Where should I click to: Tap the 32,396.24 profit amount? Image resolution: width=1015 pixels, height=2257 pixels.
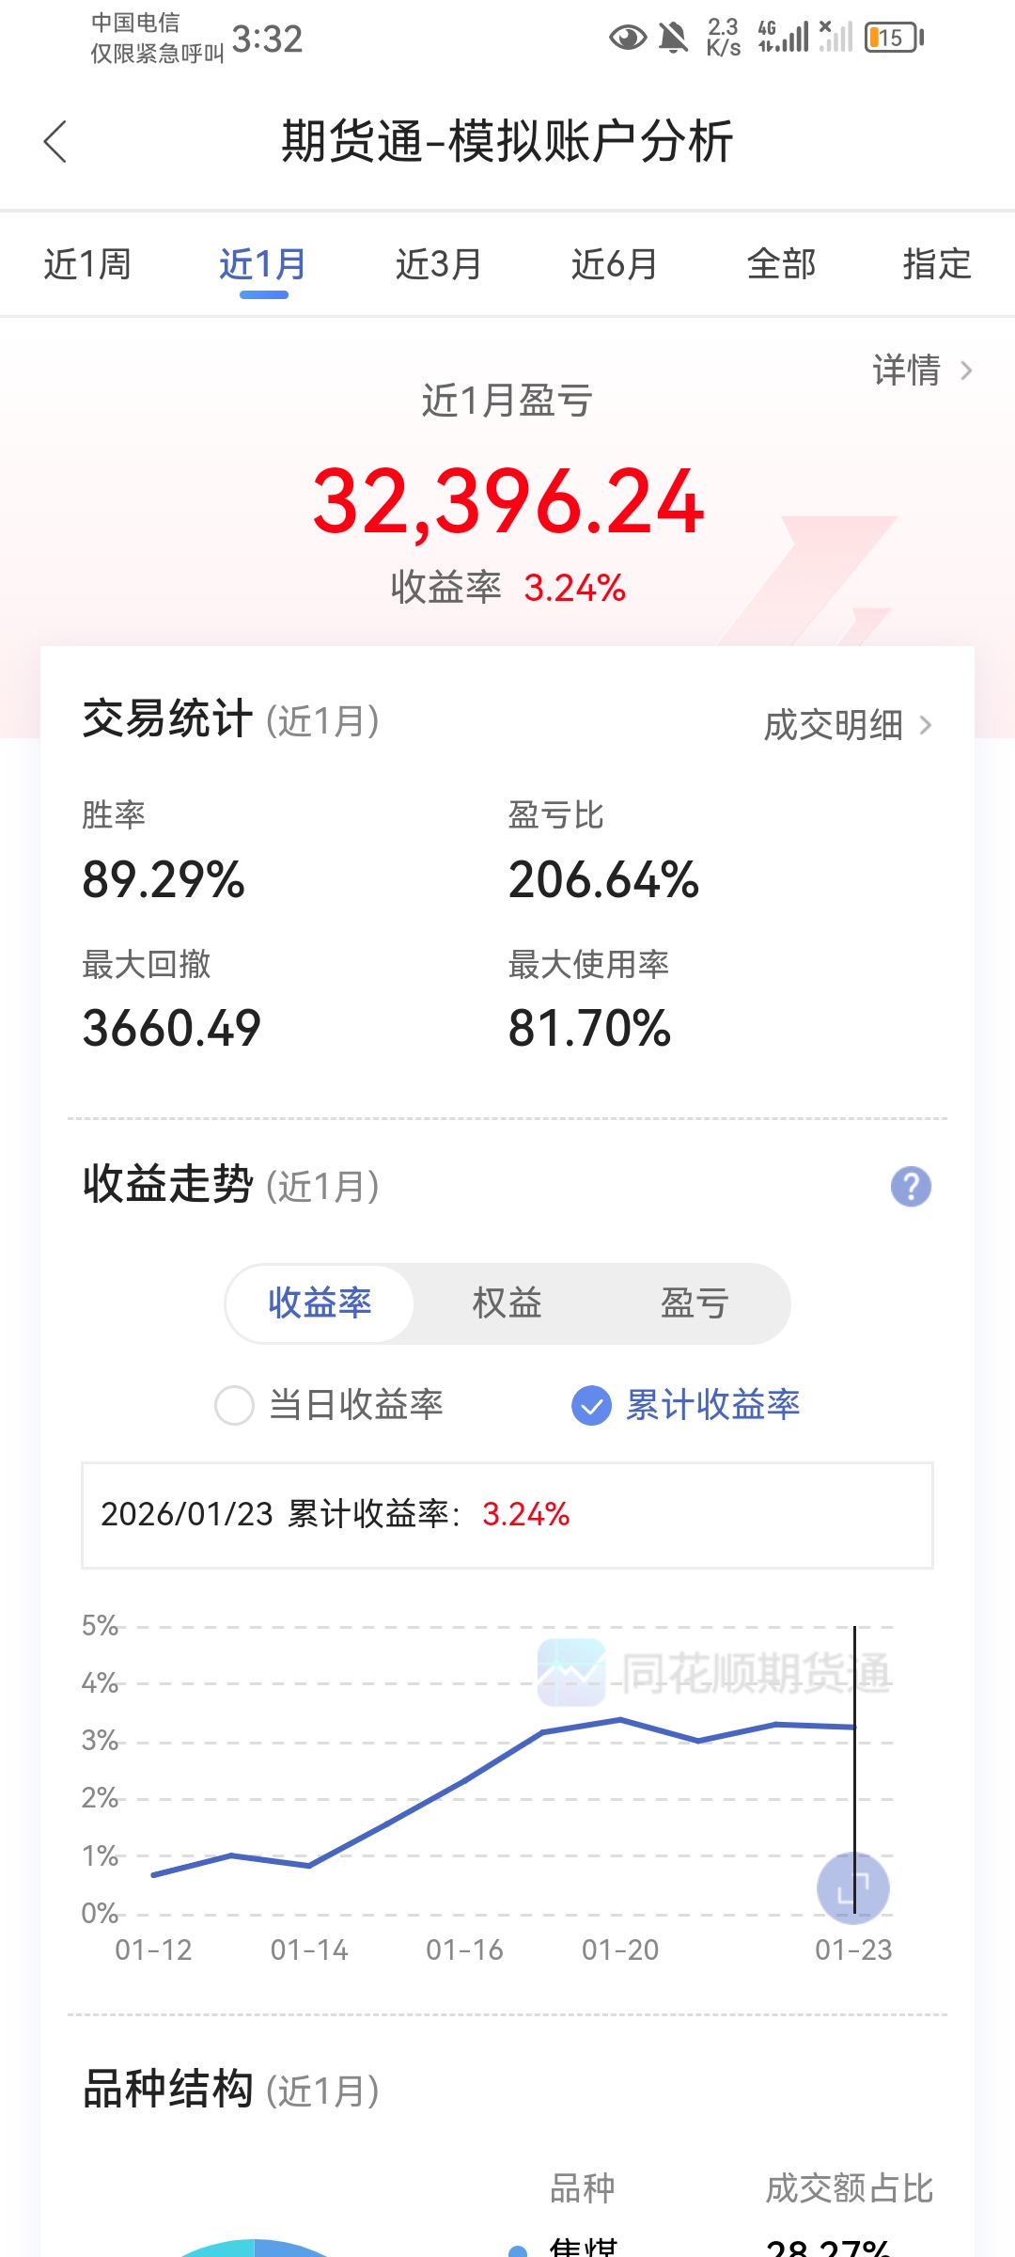point(507,501)
